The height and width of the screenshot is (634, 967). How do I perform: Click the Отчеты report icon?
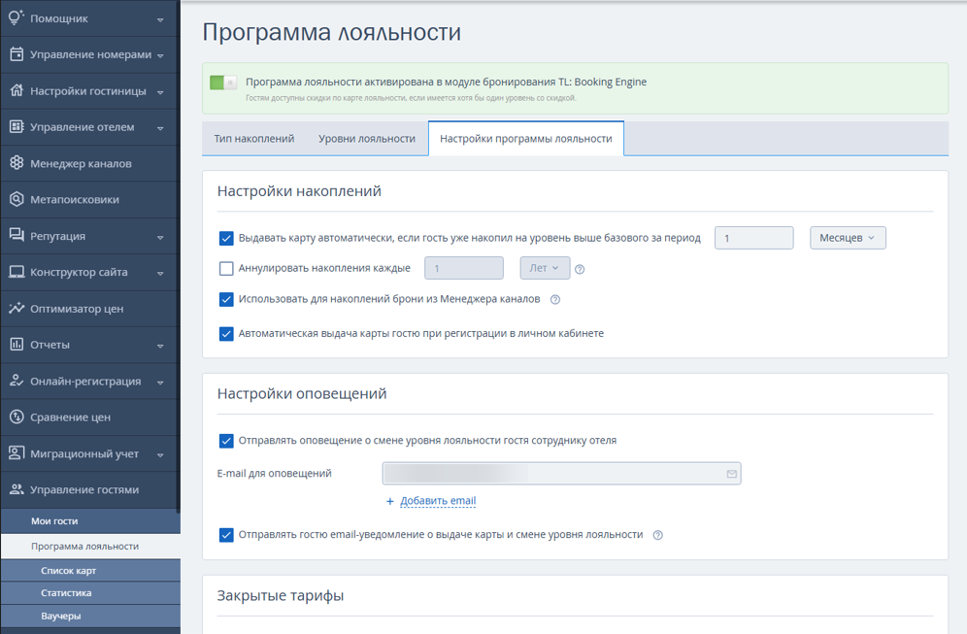[x=17, y=344]
